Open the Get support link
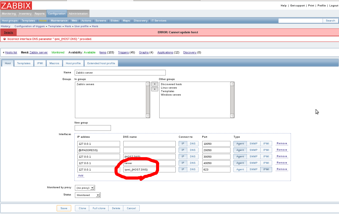This screenshot has height=214, width=339. click(297, 6)
